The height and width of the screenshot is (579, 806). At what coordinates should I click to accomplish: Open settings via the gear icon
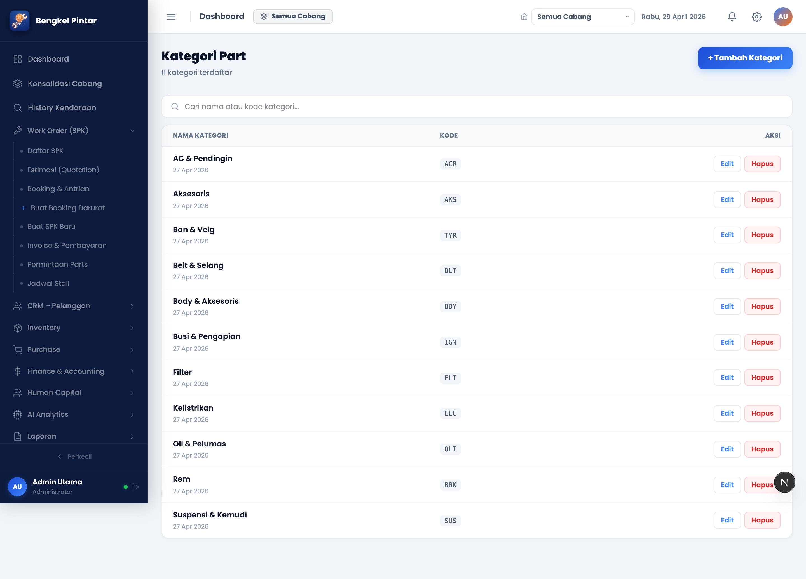[756, 17]
